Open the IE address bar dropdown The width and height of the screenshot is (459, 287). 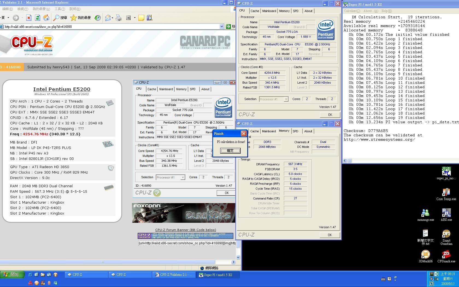tap(222, 27)
